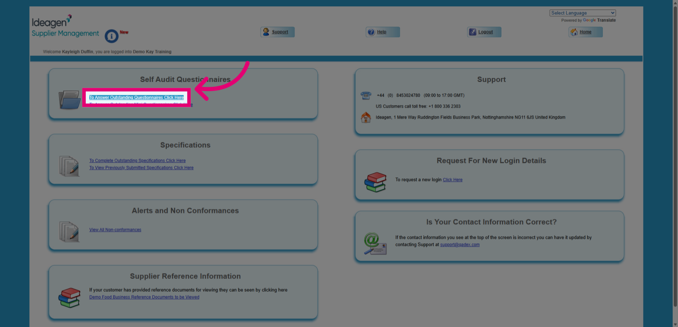Screen dimensions: 678x327
Task: Click the Logout button's icon
Action: (x=472, y=32)
